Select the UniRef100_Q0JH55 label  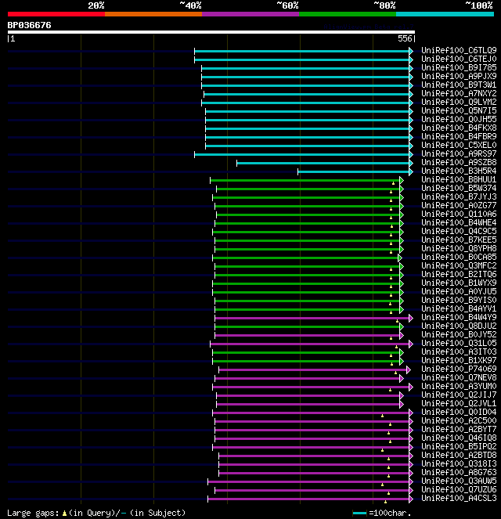coord(459,119)
